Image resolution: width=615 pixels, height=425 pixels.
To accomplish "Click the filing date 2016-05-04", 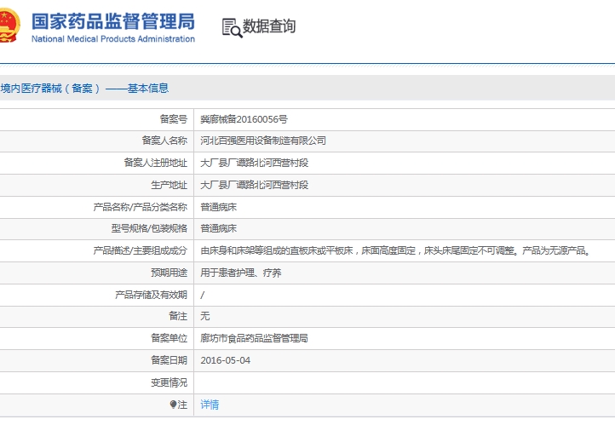I will pos(226,360).
